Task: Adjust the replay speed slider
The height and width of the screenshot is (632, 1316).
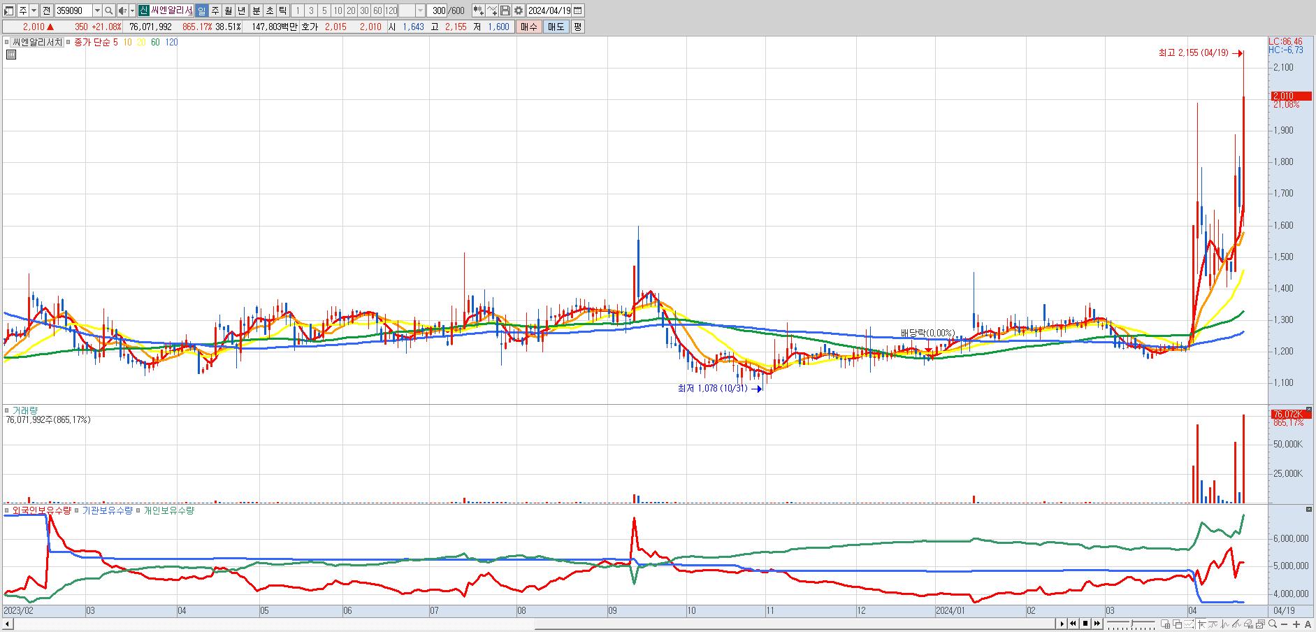Action: tap(1131, 624)
